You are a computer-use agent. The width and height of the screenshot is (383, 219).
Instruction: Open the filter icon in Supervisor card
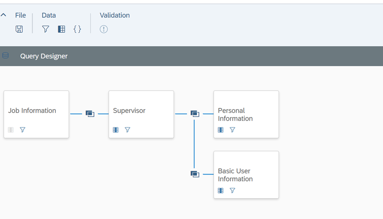(x=128, y=130)
